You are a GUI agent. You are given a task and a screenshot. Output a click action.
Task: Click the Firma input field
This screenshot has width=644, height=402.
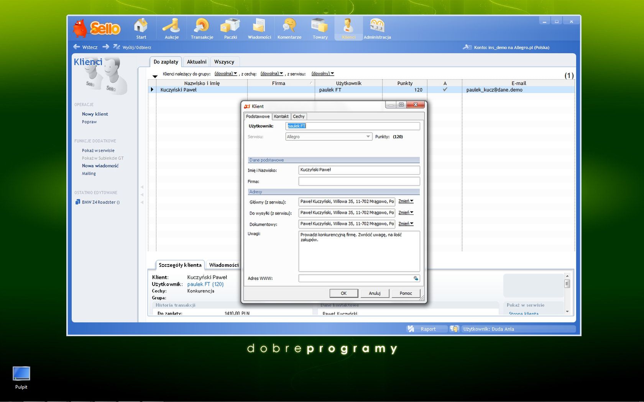click(359, 181)
